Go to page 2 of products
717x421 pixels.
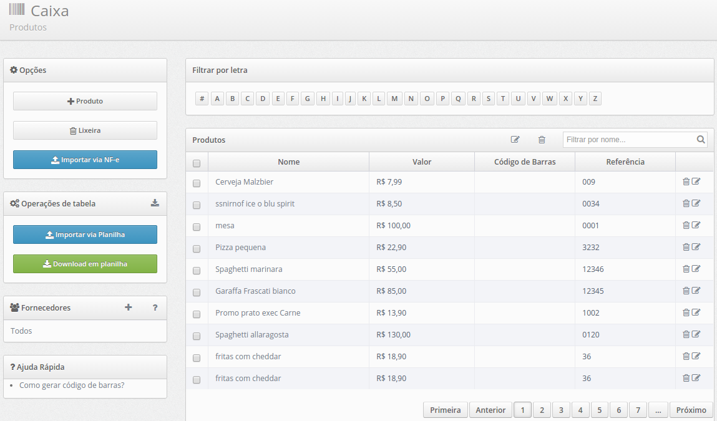pyautogui.click(x=542, y=410)
